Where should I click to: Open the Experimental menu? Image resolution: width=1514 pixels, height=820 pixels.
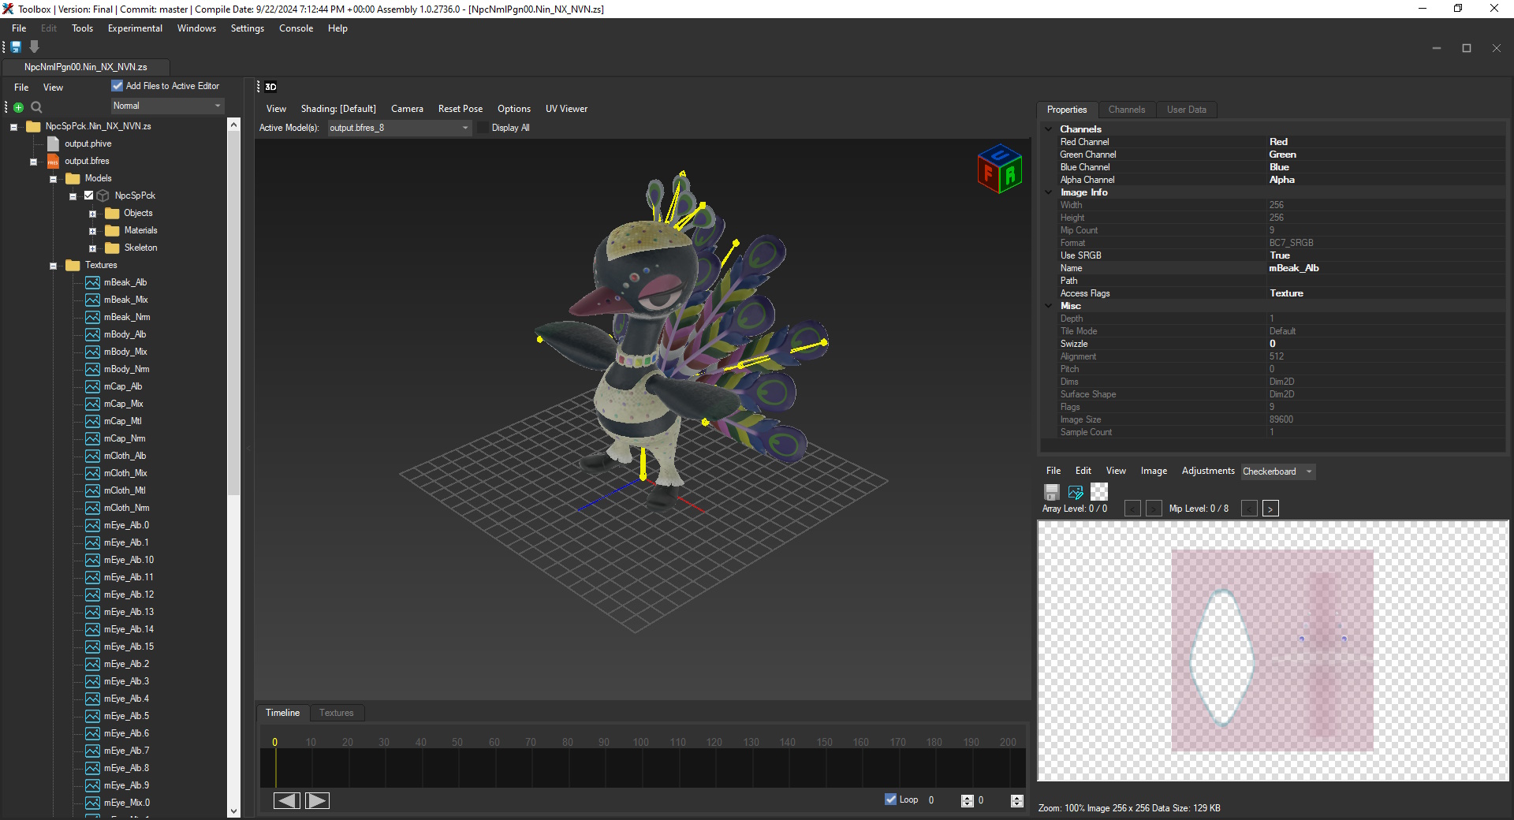coord(135,28)
